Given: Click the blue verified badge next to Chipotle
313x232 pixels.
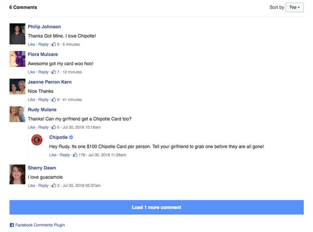Looking at the screenshot, I should pos(71,137).
